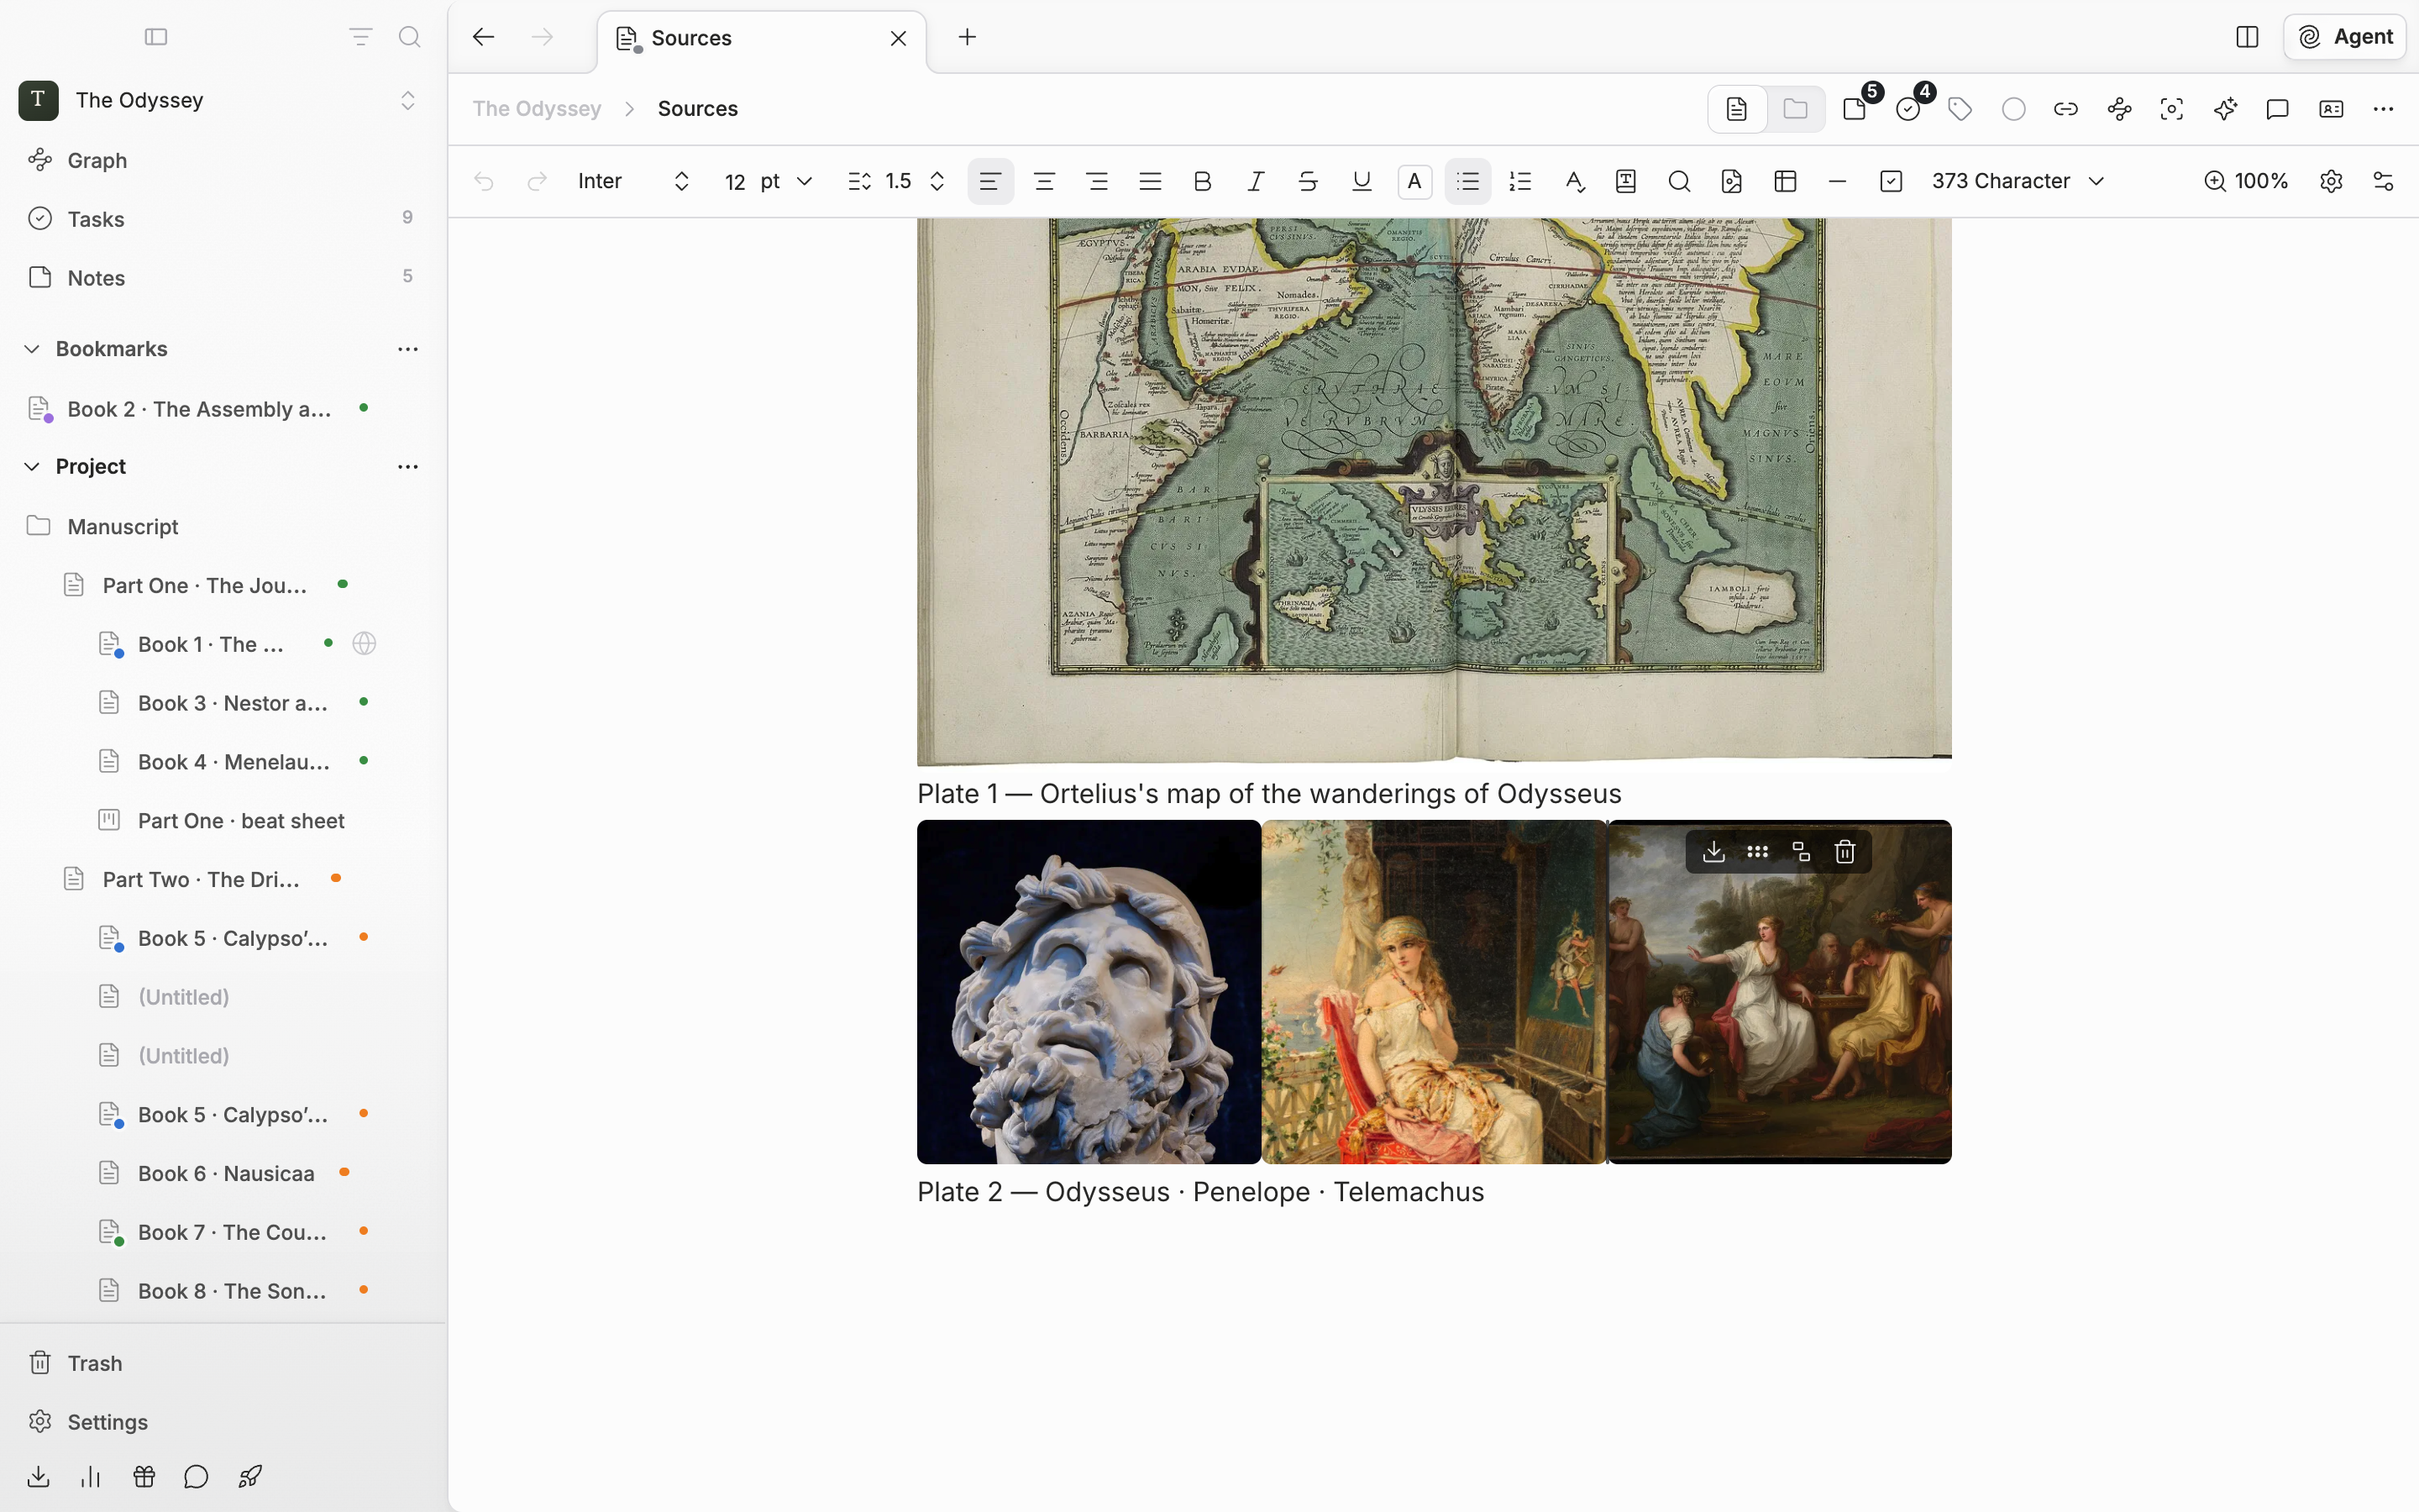Collapse the Bookmarks section
2419x1512 pixels.
coord(32,349)
